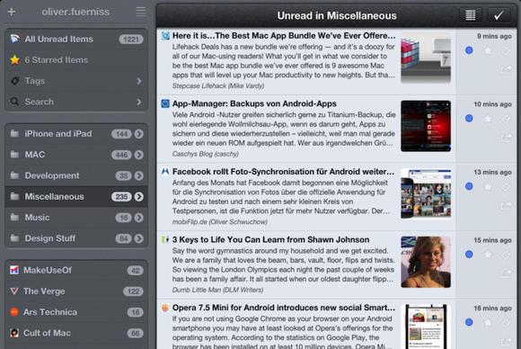This screenshot has width=521, height=349.
Task: Expand iPhone and iPad folder arrow
Action: (139, 134)
